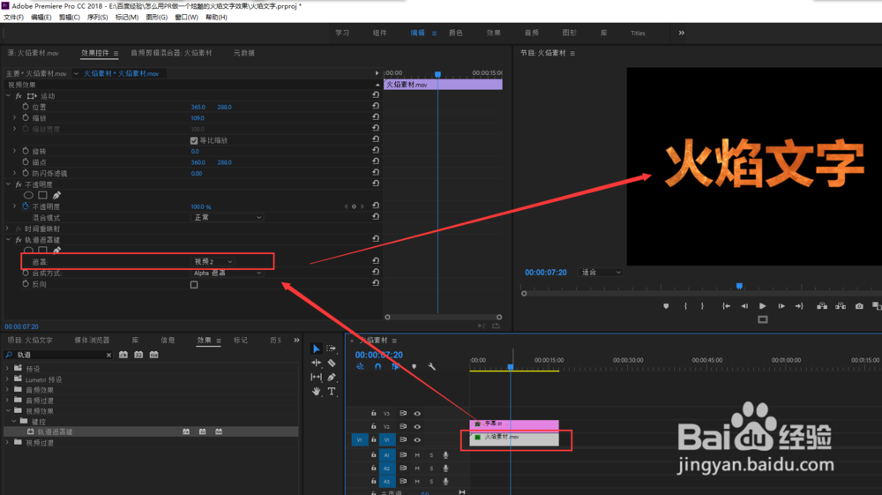Viewport: 882px width, 495px height.
Task: Mark In point in Program monitor
Action: (x=685, y=306)
